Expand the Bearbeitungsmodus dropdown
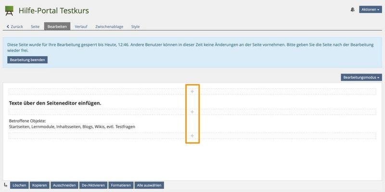This screenshot has height=192, width=385. (x=361, y=77)
